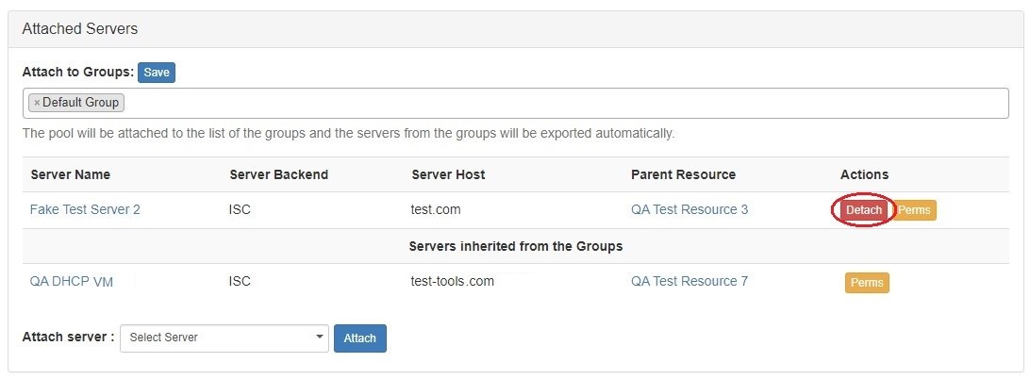Click the Parent Resource column header
The width and height of the screenshot is (1030, 379).
[x=683, y=174]
